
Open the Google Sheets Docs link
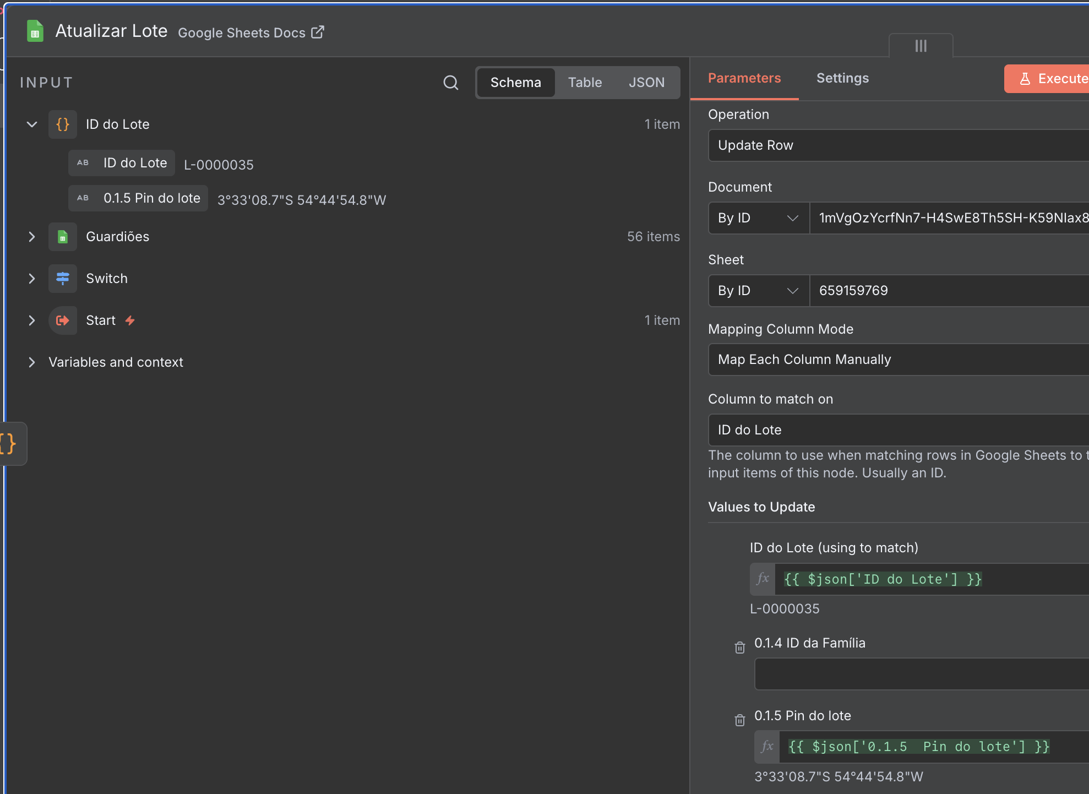point(251,32)
